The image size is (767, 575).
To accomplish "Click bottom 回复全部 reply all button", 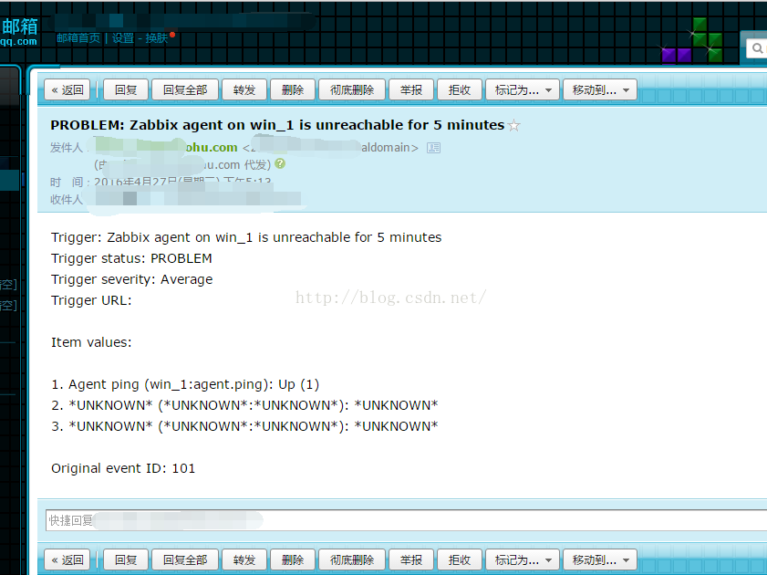I will click(185, 559).
